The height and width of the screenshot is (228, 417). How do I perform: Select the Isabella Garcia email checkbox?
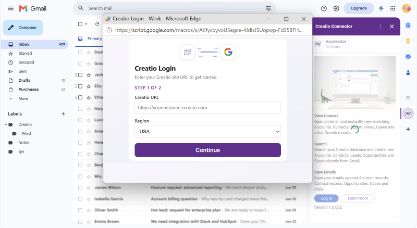click(80, 199)
